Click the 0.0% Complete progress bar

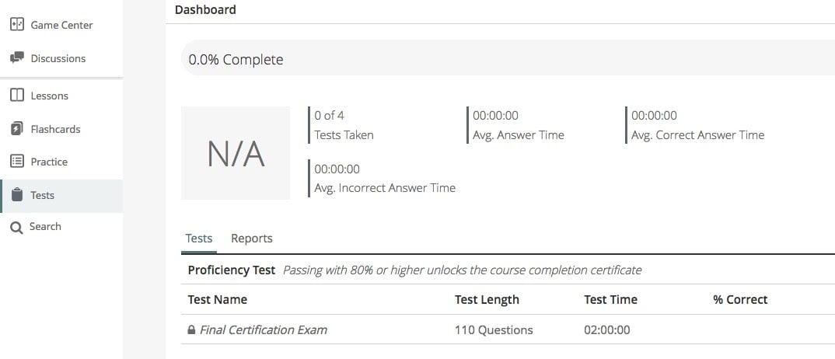pyautogui.click(x=508, y=58)
